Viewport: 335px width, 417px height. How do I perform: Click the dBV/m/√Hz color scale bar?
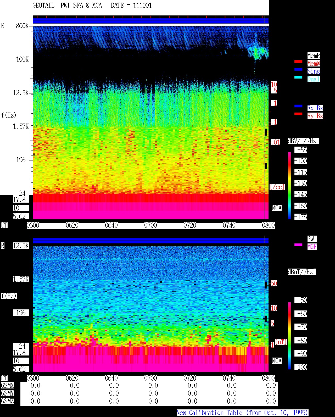coord(289,185)
